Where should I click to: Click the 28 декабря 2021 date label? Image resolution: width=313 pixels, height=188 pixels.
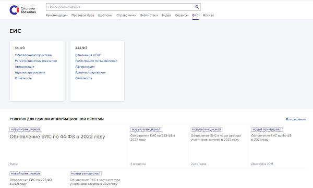click(262, 164)
